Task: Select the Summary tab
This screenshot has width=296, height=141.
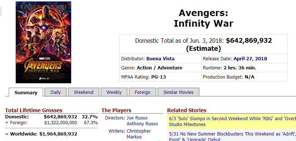Action: [26, 92]
